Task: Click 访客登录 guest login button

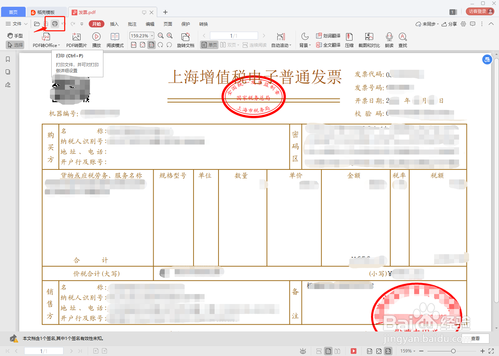Action: point(480,11)
